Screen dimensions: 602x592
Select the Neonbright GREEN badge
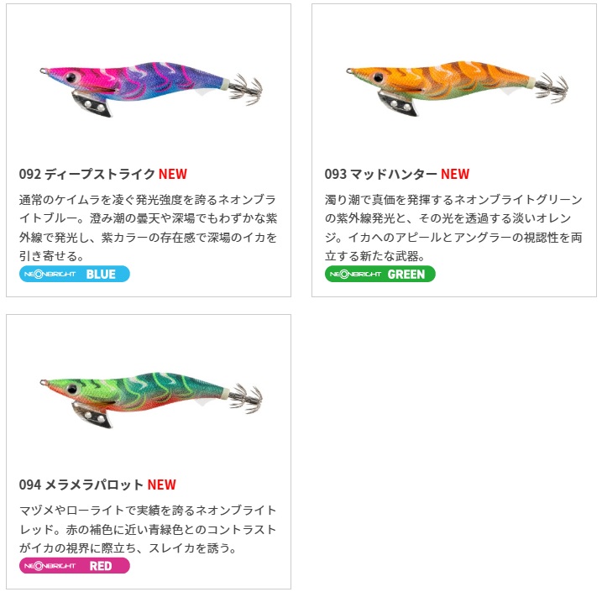(x=380, y=274)
